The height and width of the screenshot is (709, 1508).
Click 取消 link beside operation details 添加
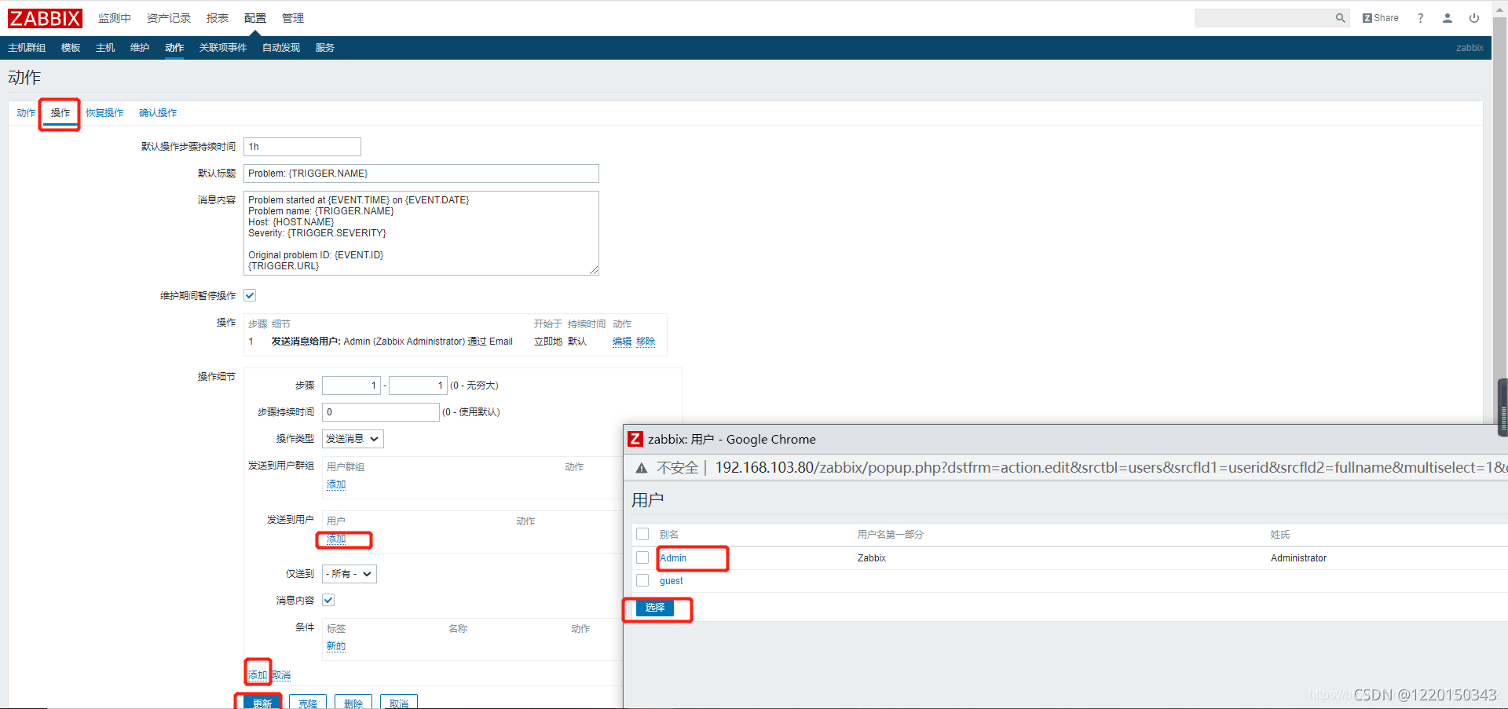point(281,675)
